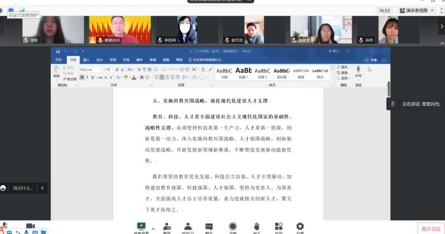445x234 pixels.
Task: Switch to the 插入 ribbon tab
Action: pos(86,60)
